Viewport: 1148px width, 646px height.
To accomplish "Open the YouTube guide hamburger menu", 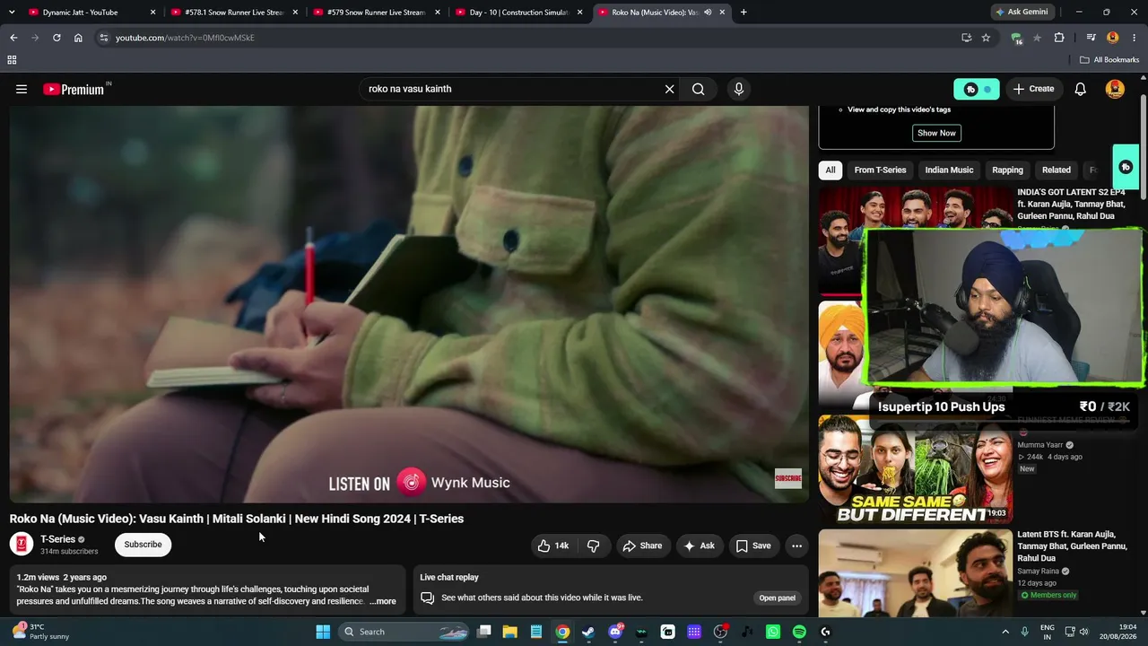I will [x=22, y=89].
